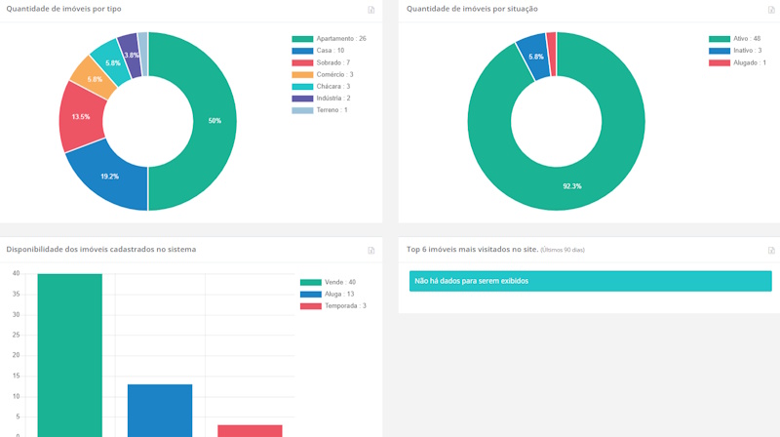Click the purple 3.8% Indústria slice
Image resolution: width=780 pixels, height=437 pixels.
[131, 55]
